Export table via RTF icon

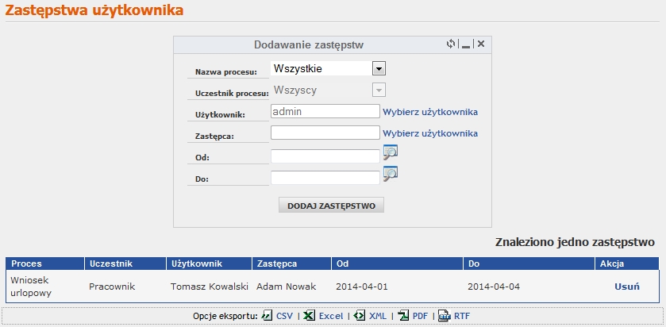tap(445, 316)
